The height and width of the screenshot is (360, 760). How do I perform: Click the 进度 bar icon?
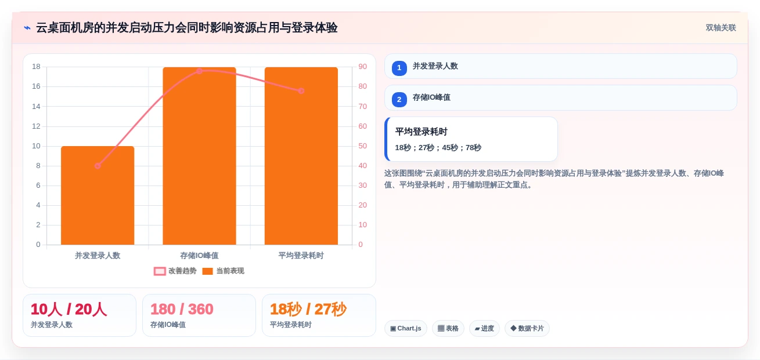(477, 329)
